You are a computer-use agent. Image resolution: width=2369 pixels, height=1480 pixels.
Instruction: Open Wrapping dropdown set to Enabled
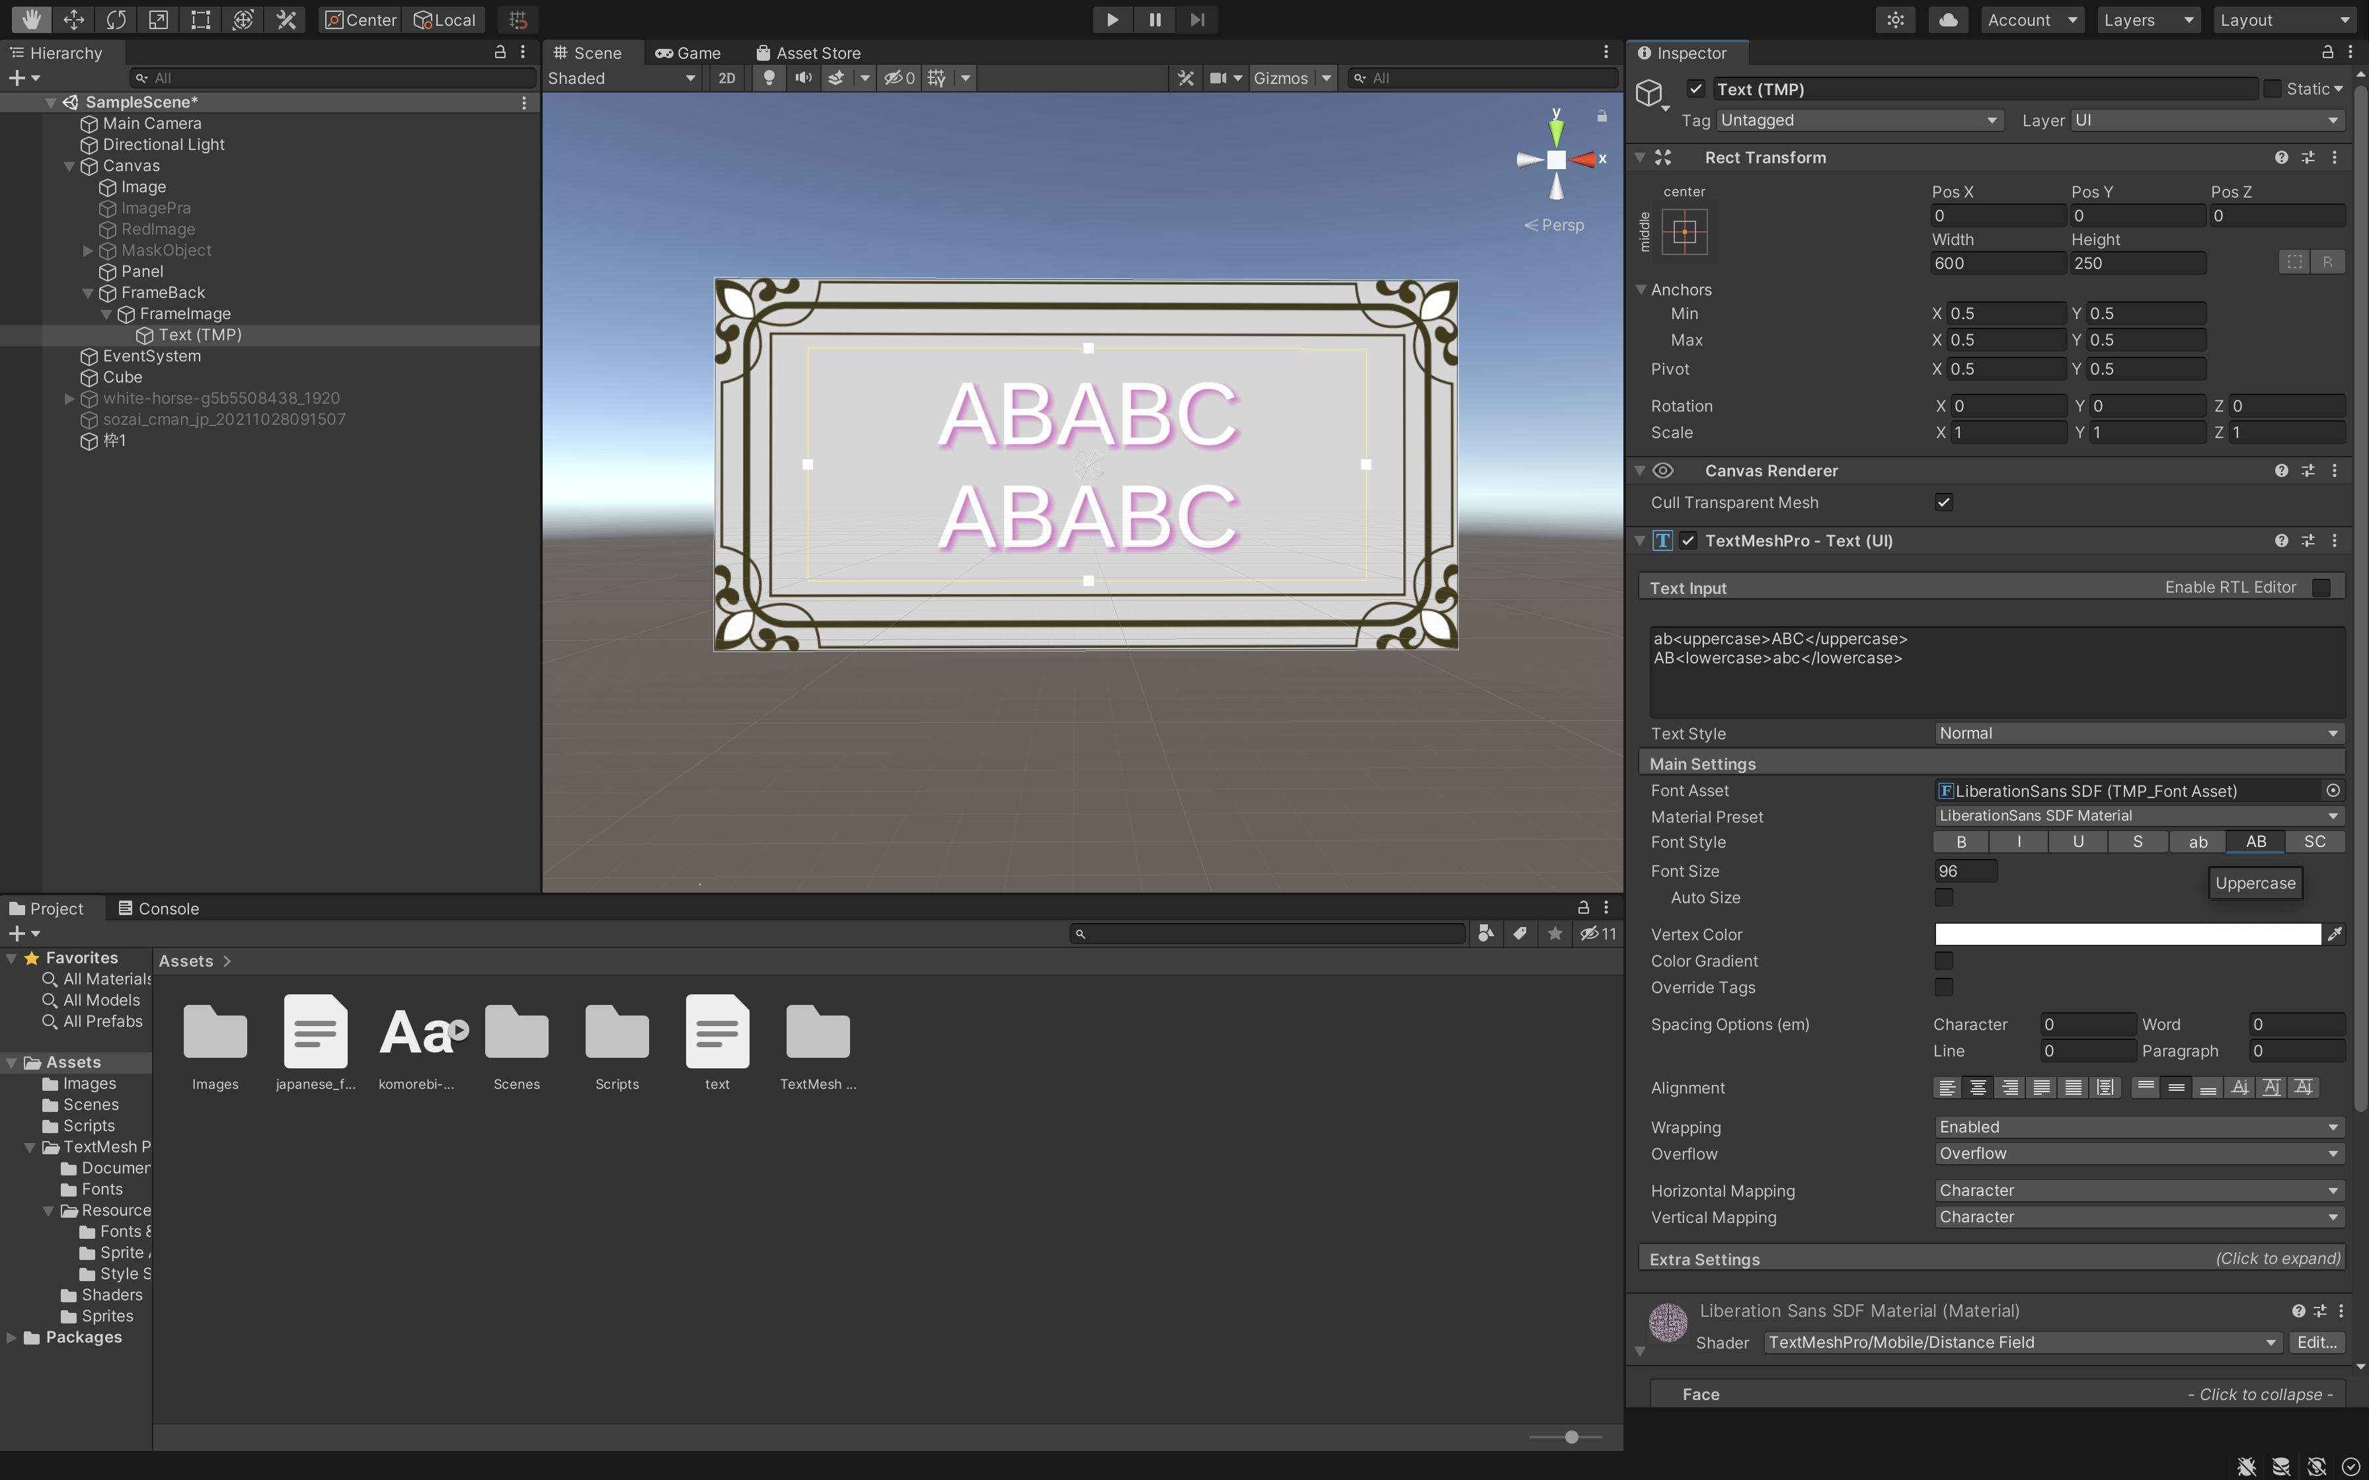click(2138, 1128)
